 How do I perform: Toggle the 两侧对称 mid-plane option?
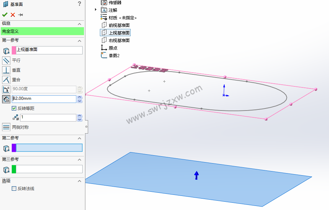tap(6, 127)
